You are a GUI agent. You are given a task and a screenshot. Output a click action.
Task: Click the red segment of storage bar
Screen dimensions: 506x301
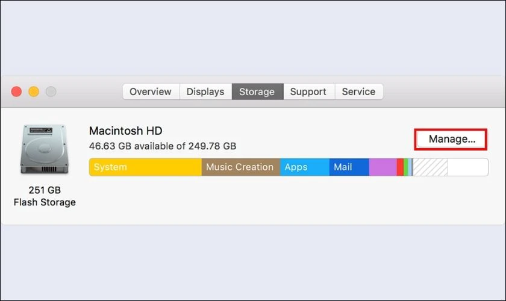coord(400,167)
